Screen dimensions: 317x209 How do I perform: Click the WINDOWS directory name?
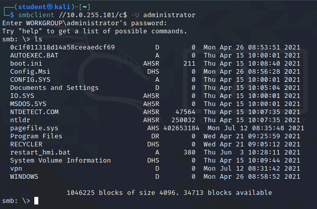[24, 177]
